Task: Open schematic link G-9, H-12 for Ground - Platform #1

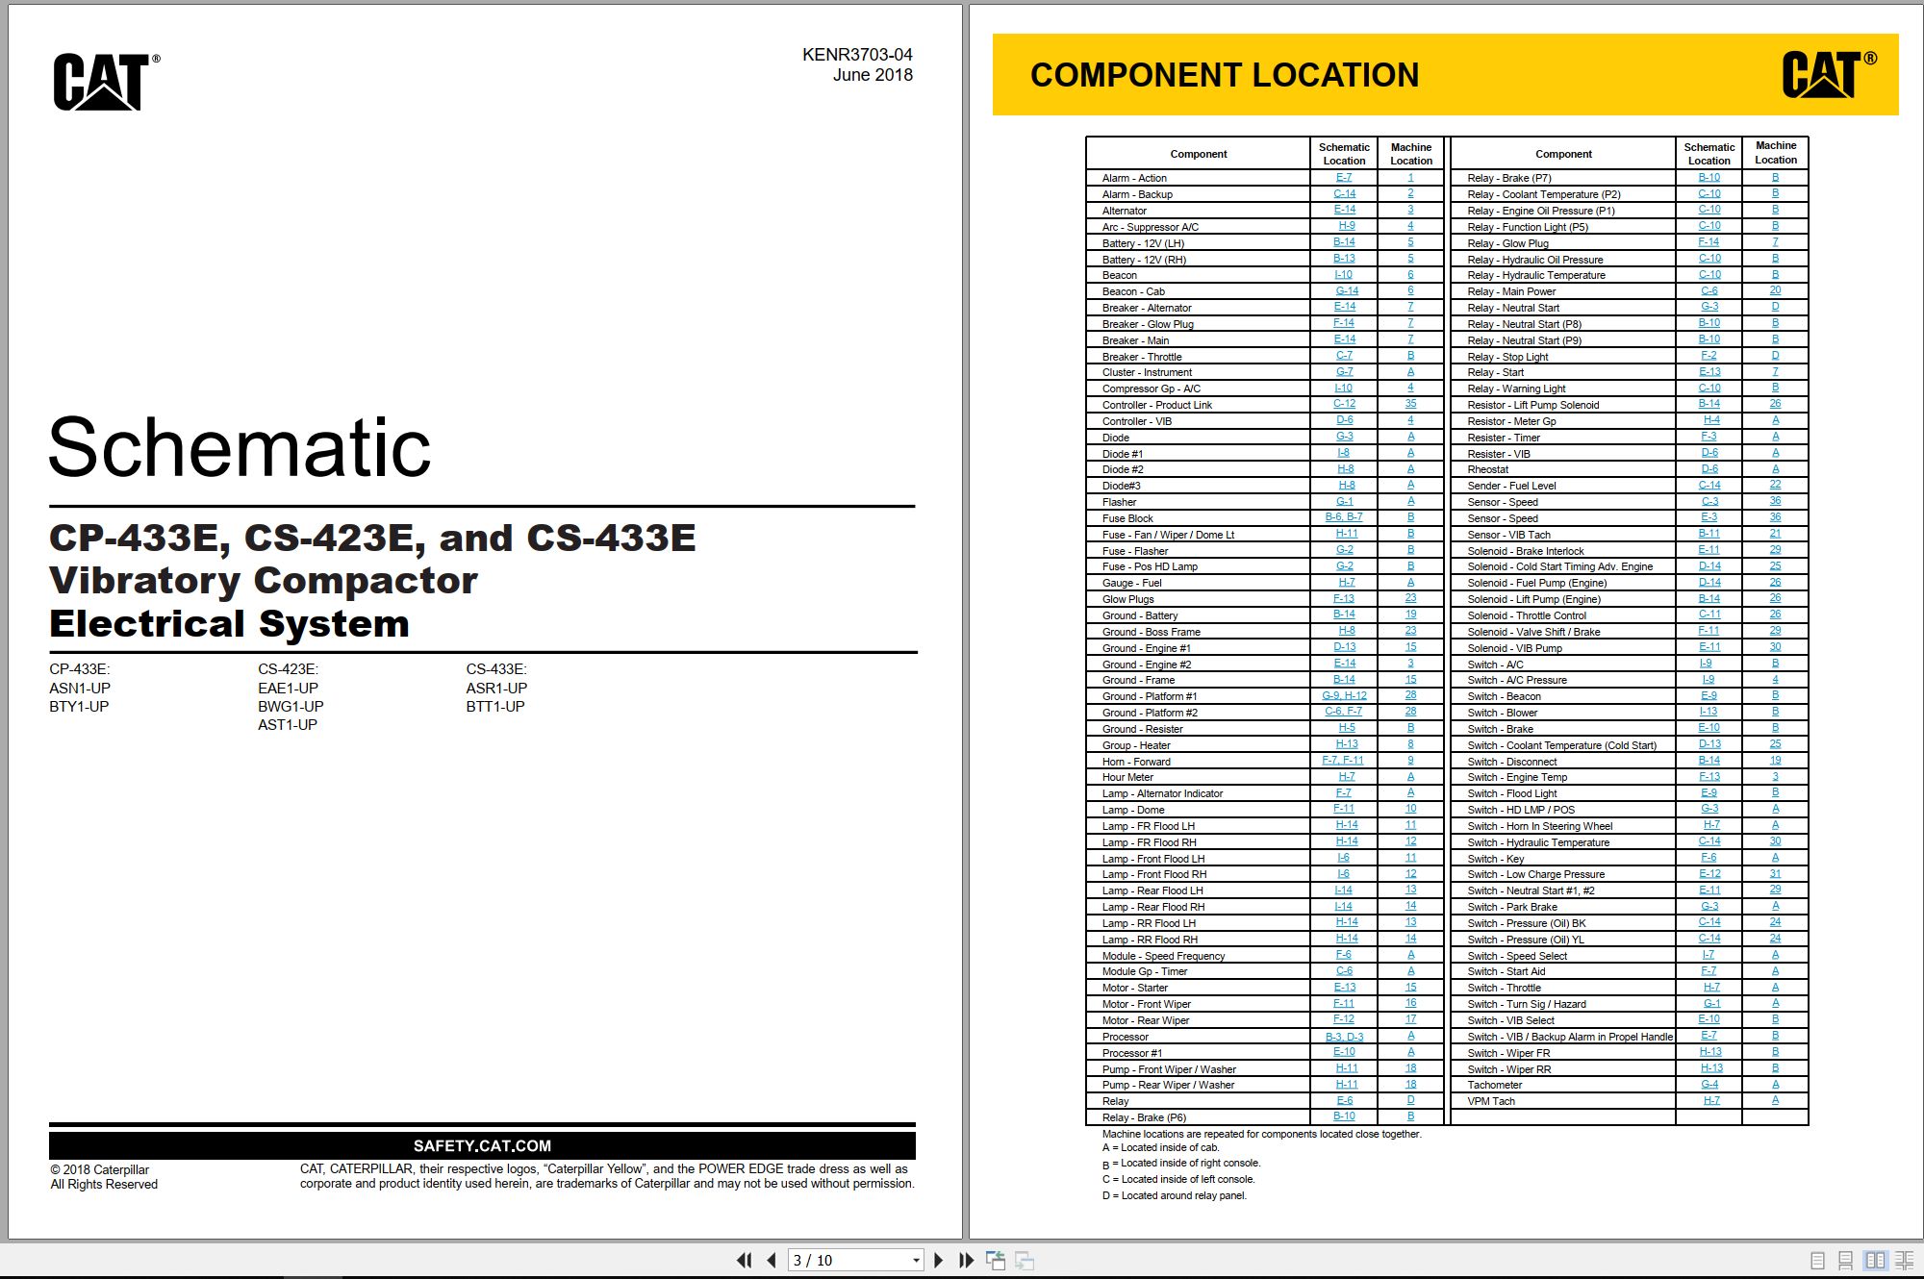Action: pyautogui.click(x=1344, y=696)
